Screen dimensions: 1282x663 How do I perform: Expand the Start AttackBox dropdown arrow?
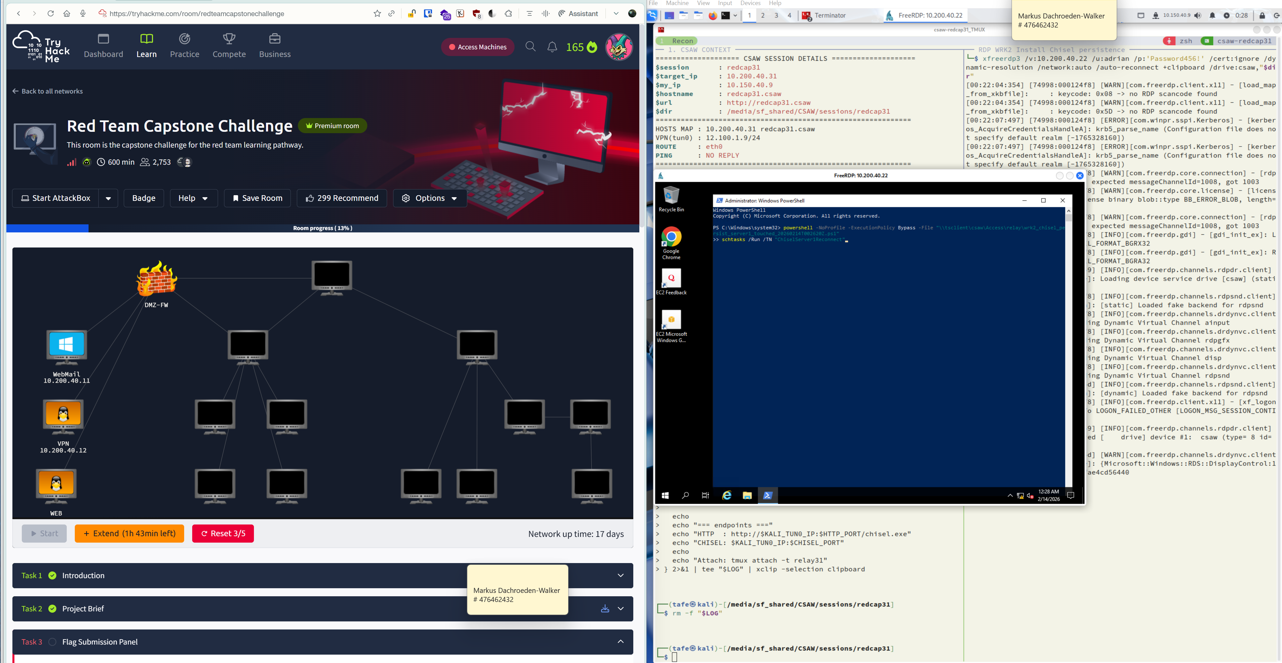click(x=108, y=198)
